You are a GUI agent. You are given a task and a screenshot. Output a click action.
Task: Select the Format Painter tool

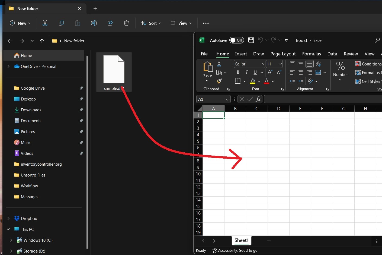[219, 81]
